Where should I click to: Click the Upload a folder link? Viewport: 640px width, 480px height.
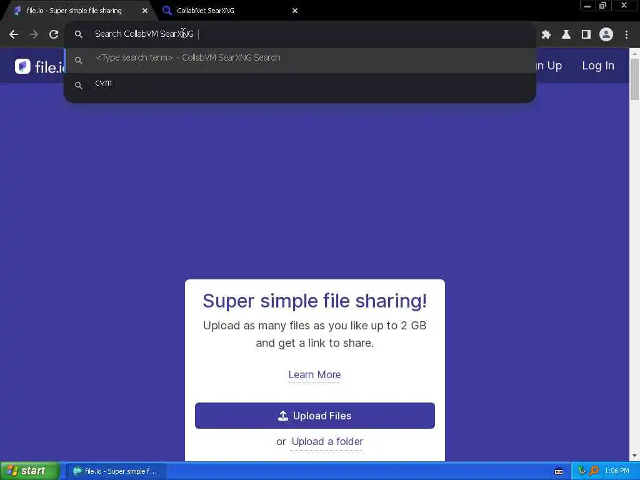[x=327, y=442]
